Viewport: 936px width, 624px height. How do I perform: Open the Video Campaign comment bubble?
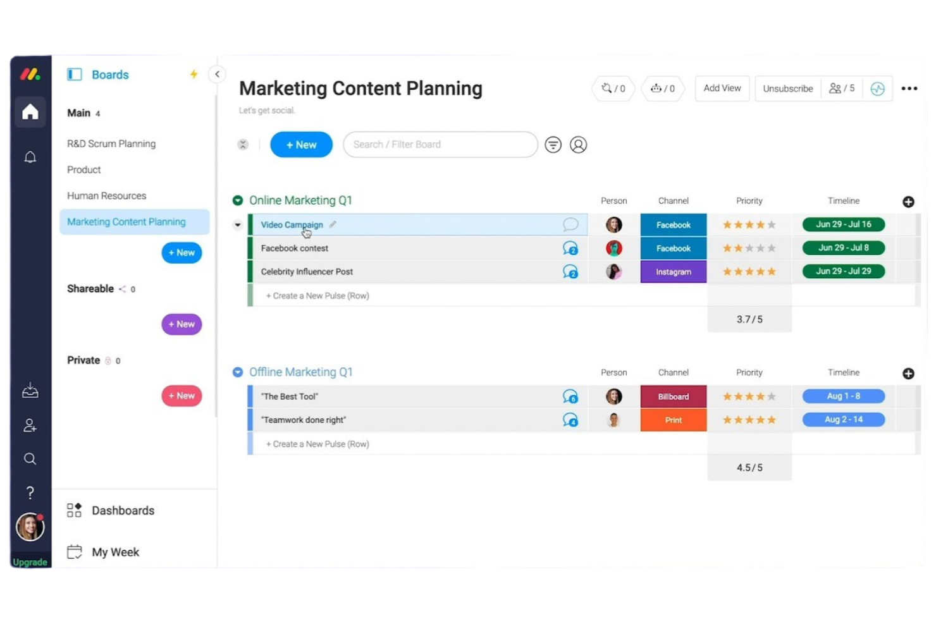[x=570, y=224]
